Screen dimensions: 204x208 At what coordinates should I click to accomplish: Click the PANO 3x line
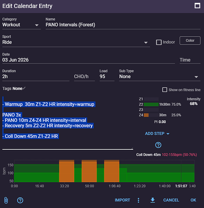(12, 115)
